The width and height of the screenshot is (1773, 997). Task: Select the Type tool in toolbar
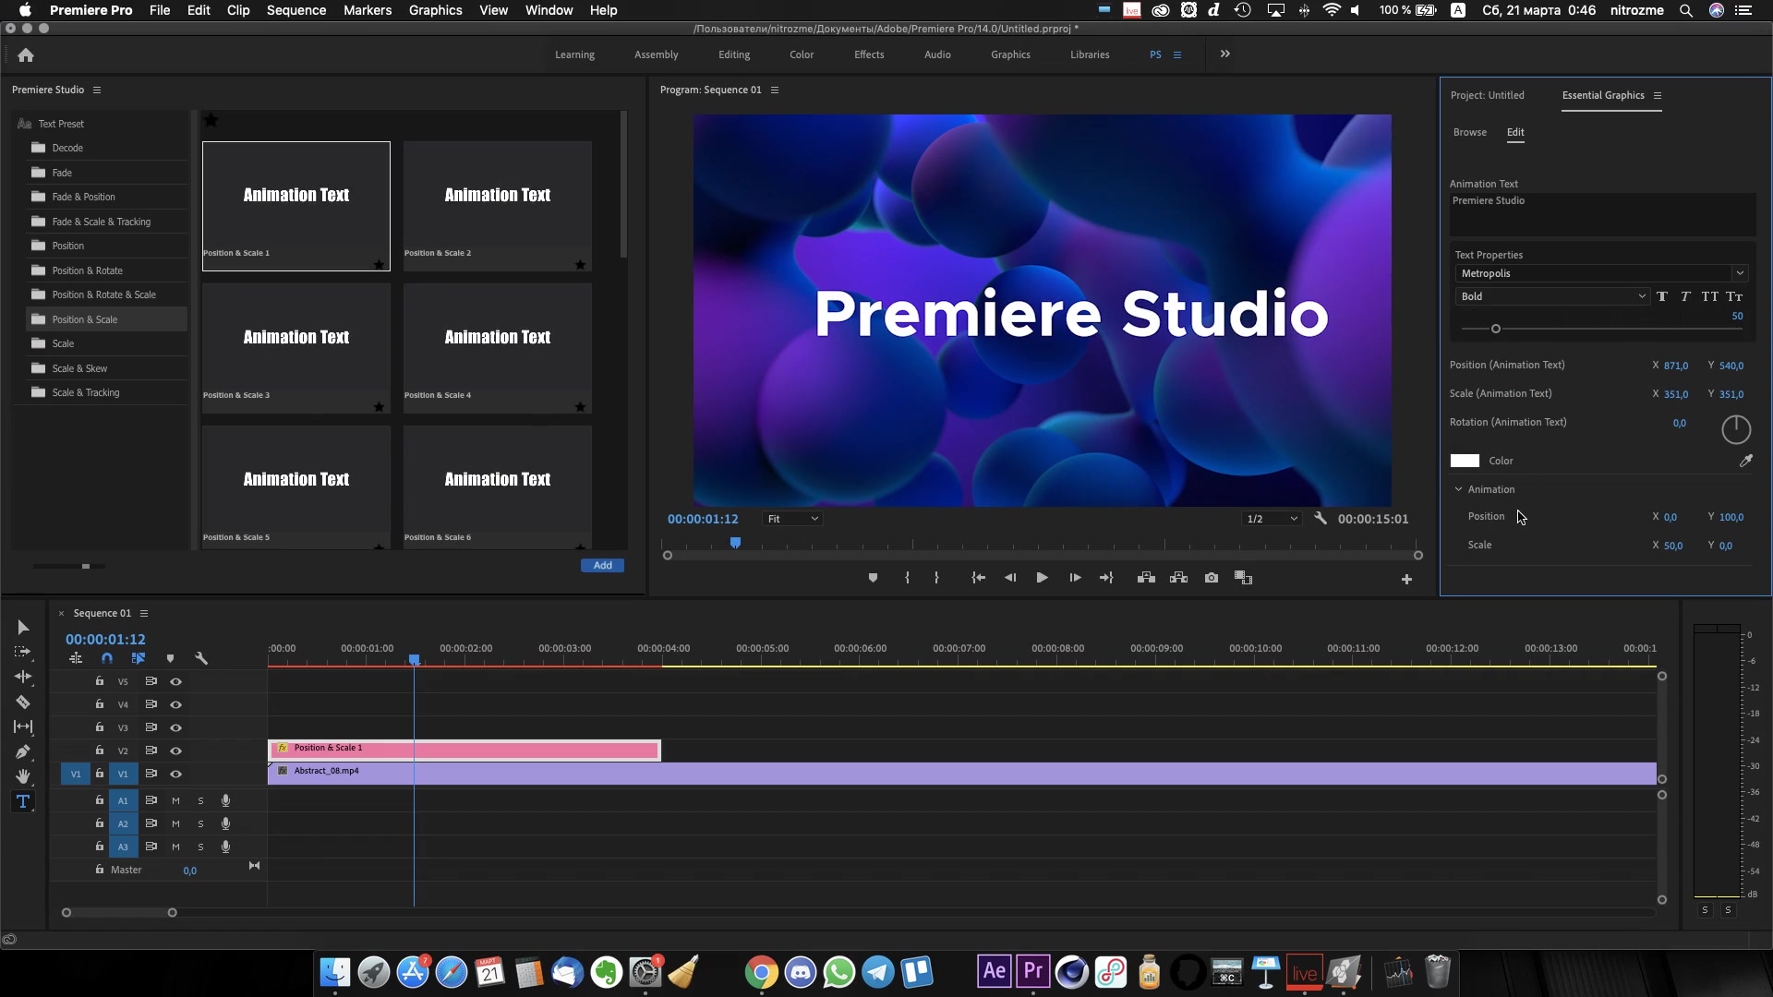tap(22, 801)
